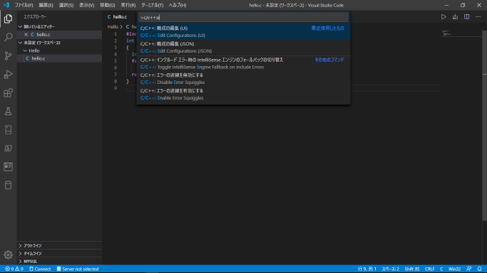Open the notebook icon in activity bar
The height and width of the screenshot is (273, 487).
point(8,129)
